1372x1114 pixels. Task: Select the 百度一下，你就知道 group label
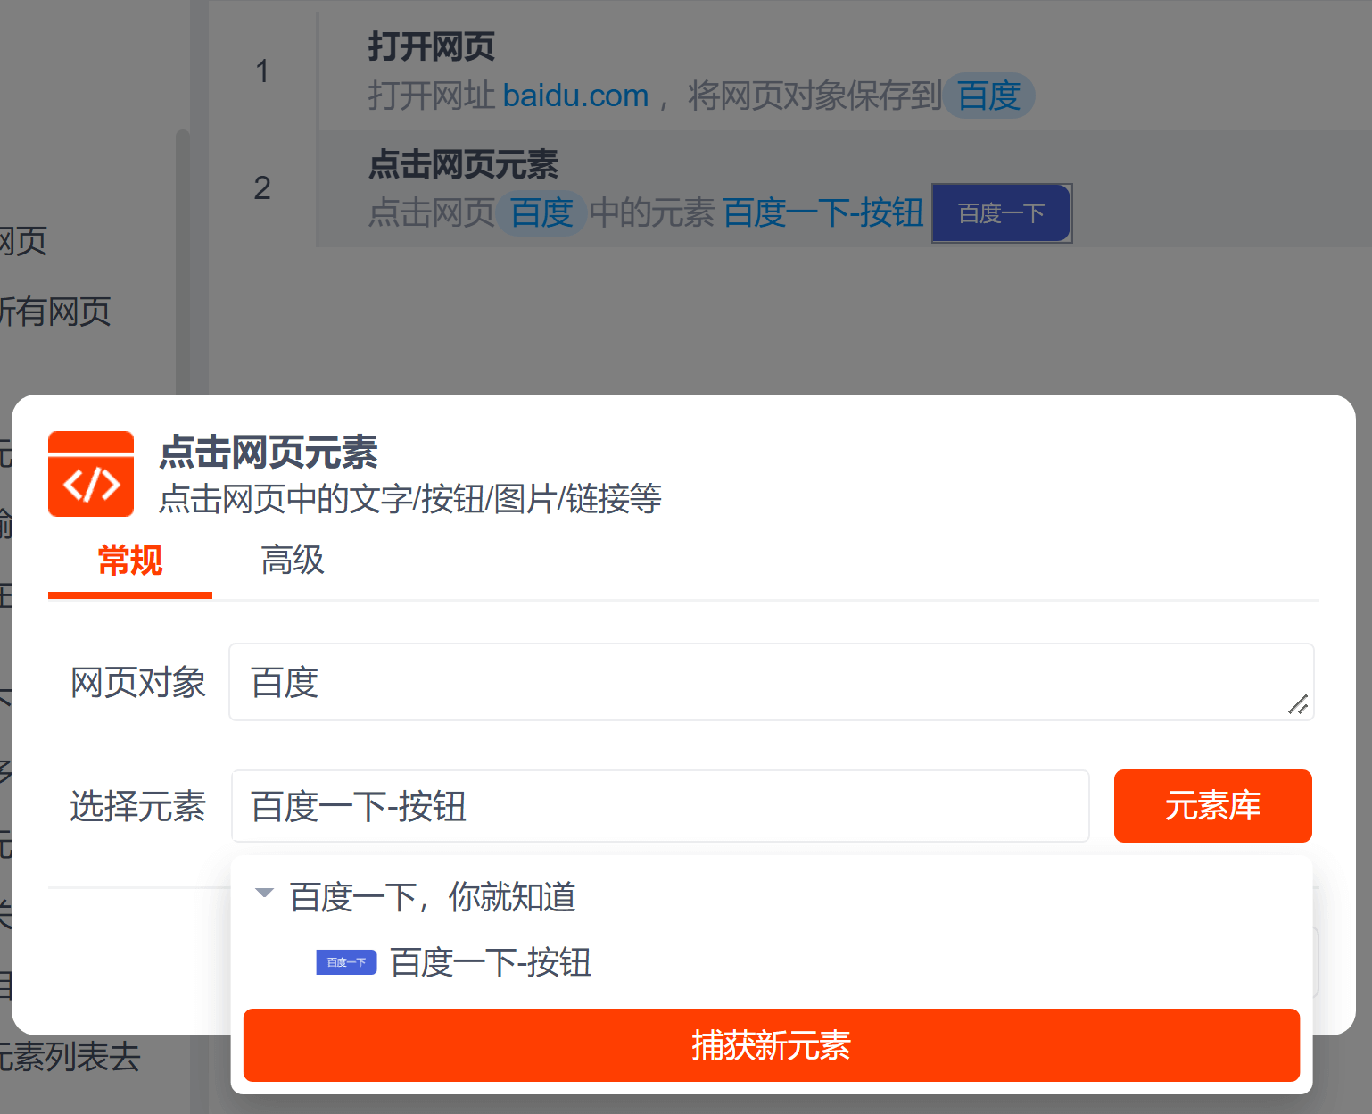coord(433,897)
